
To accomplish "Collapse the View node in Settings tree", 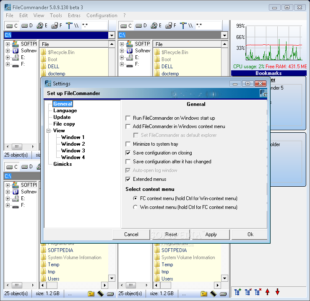I will point(48,131).
